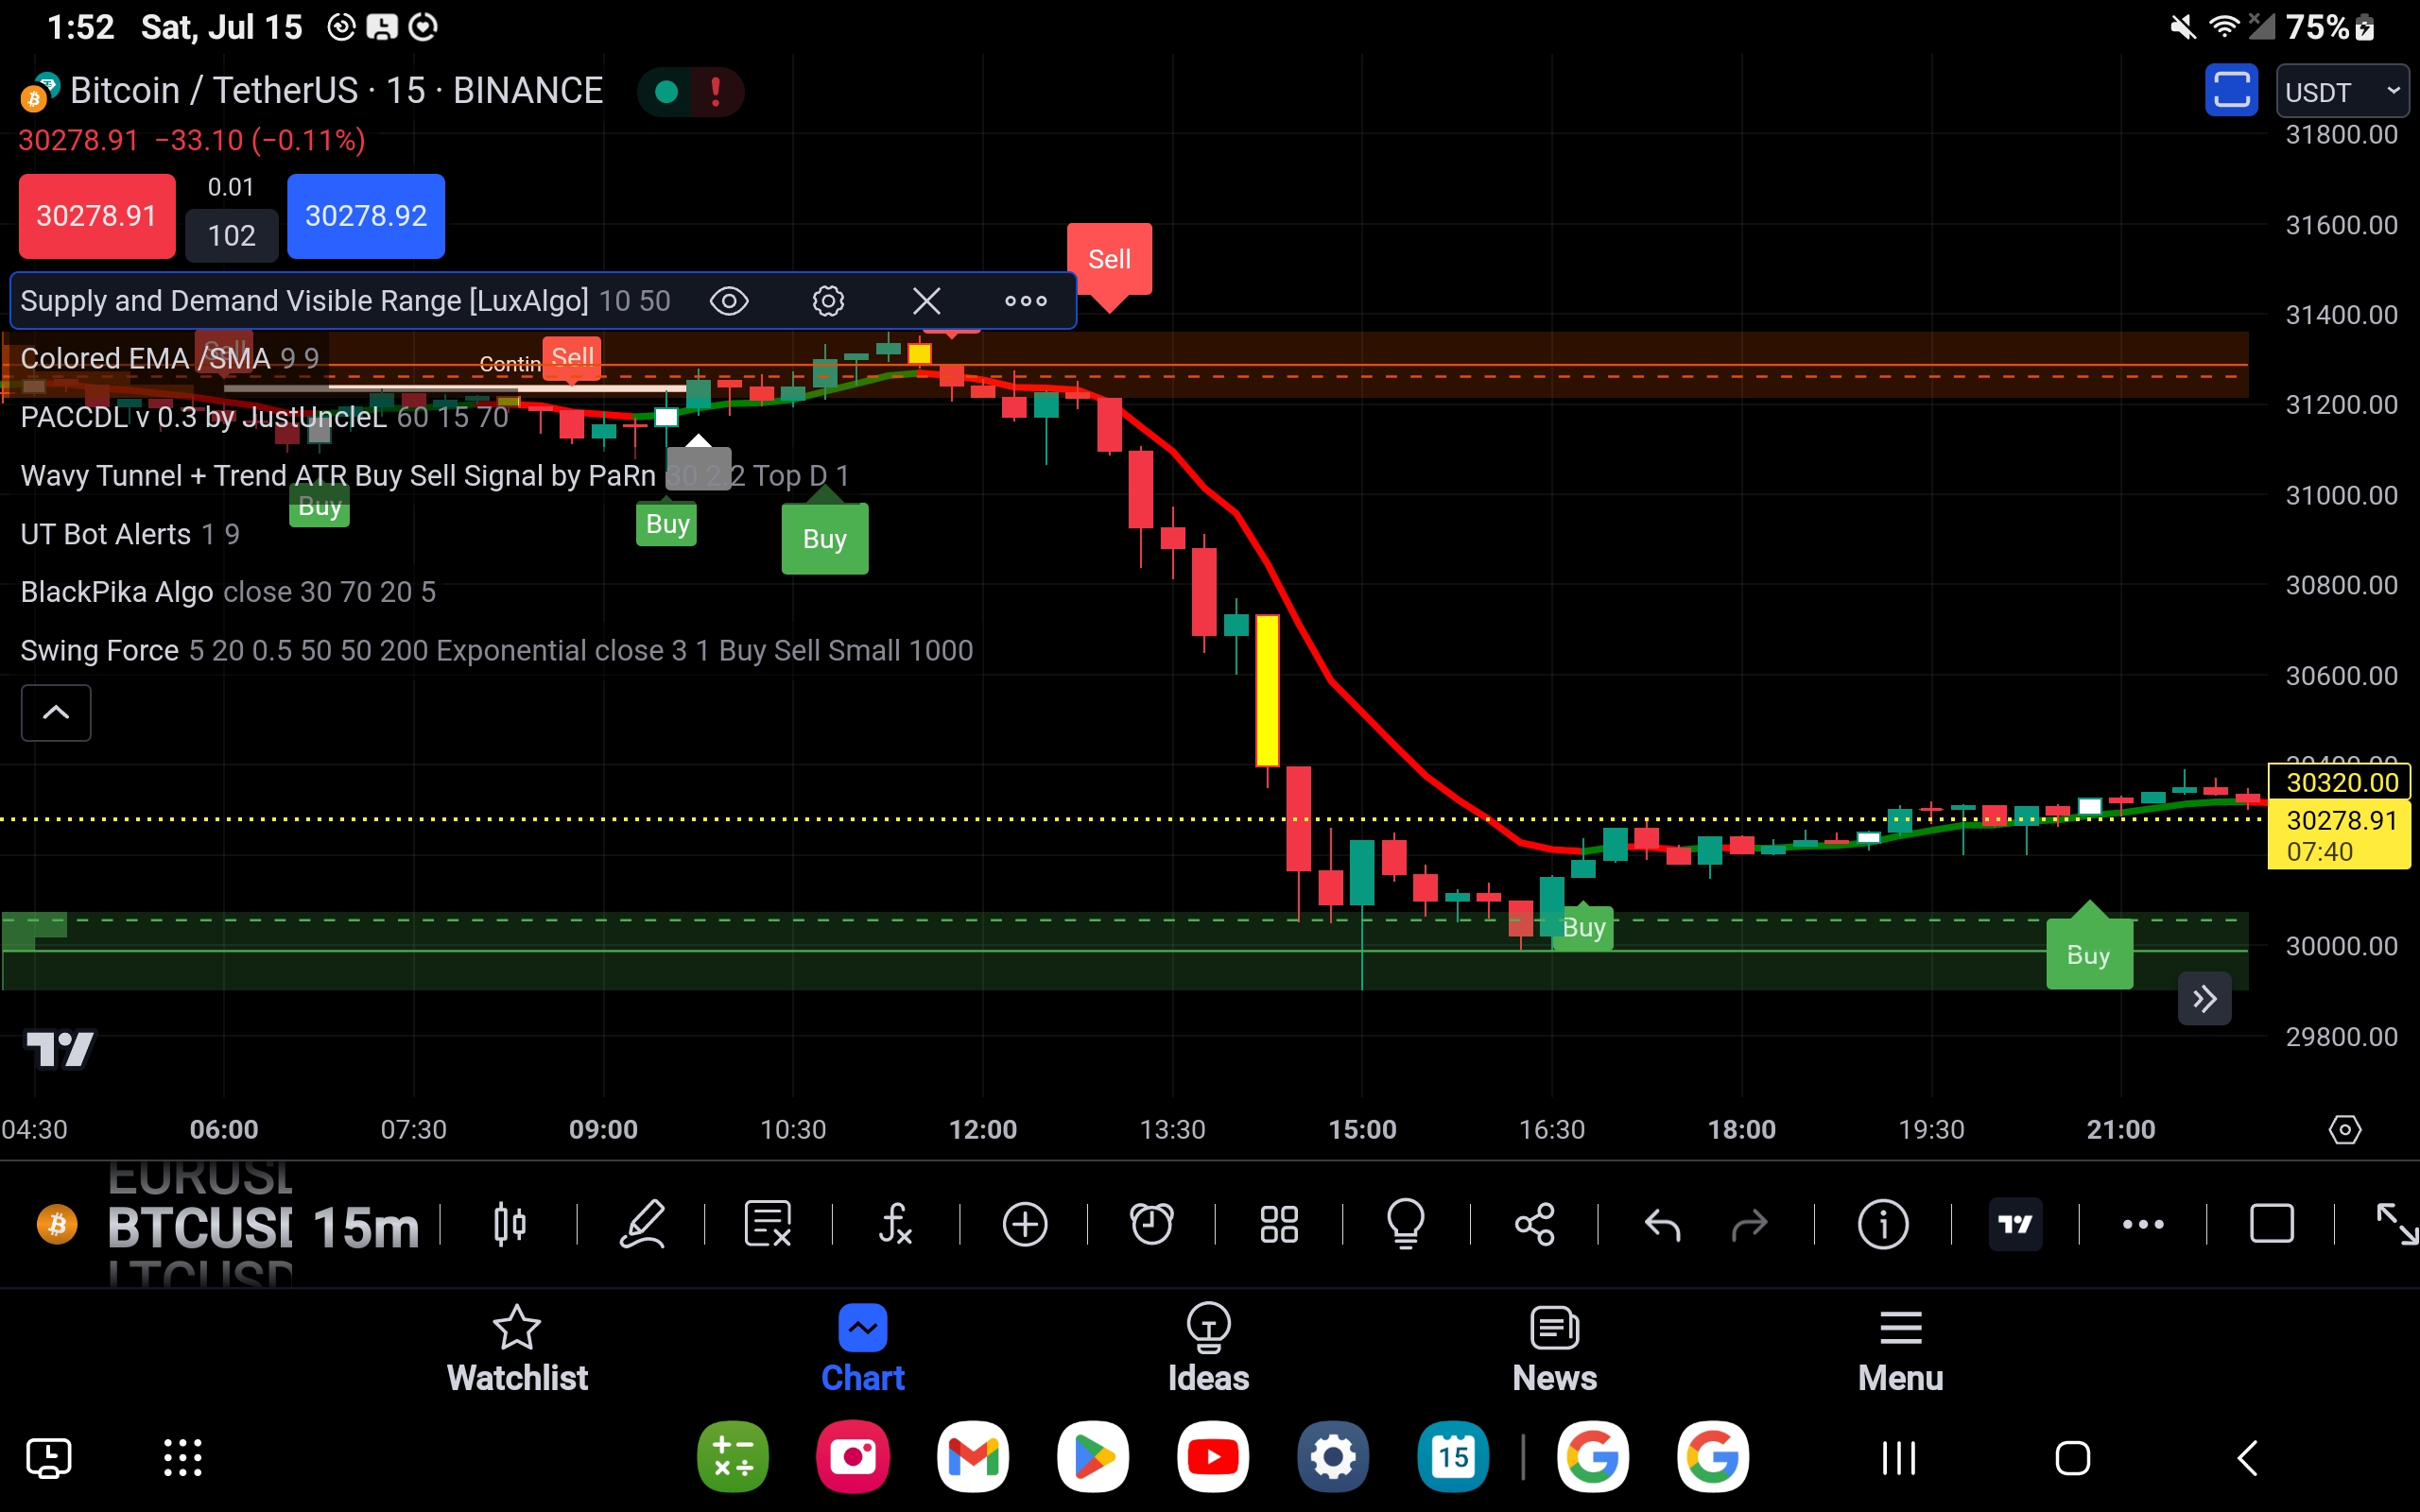
Task: Open the Camera app in taskbar
Action: tap(853, 1457)
